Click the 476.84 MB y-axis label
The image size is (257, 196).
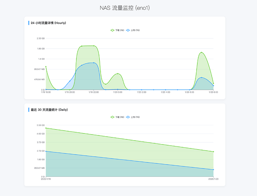tap(39, 80)
